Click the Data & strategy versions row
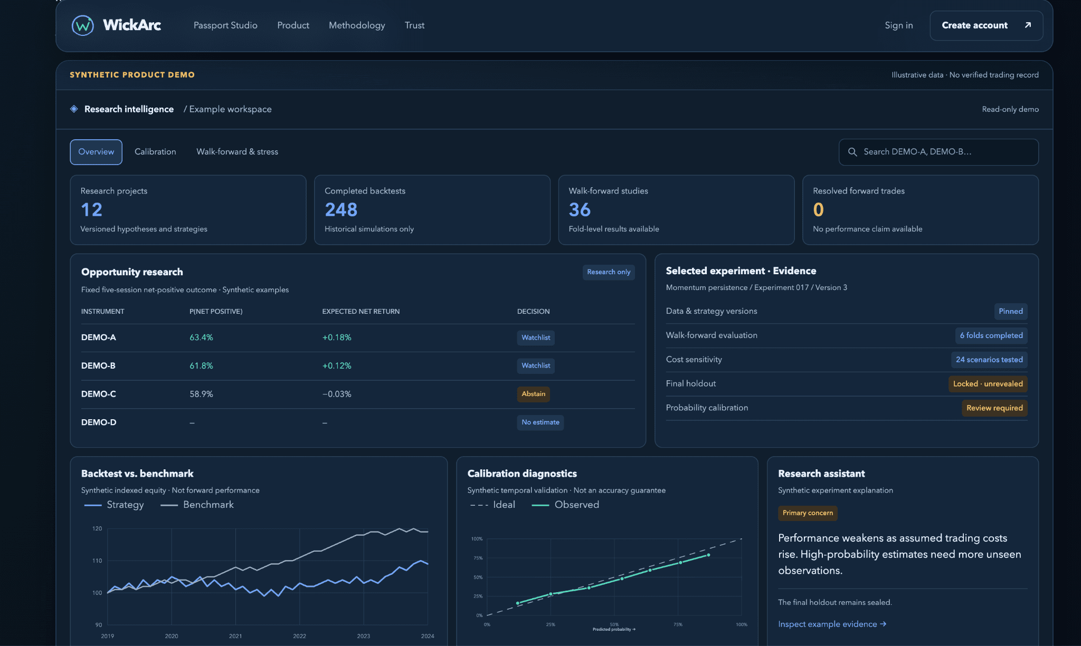Screen dimensions: 1081x646 tap(846, 311)
